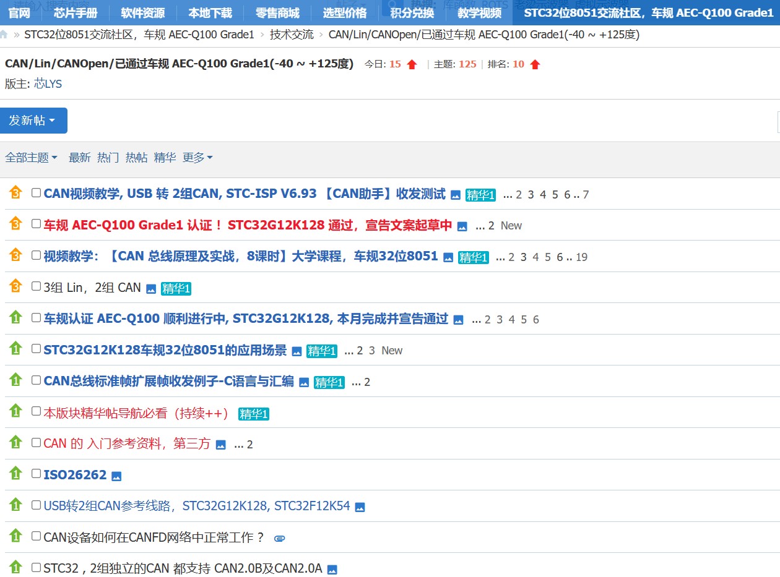Click orange pin icon beside 3组 Lin, 2组 CAN thread
Viewport: 780px width, 577px height.
(x=15, y=286)
